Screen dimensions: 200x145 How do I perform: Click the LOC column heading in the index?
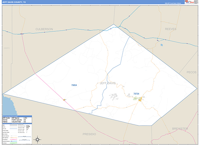coord(25,118)
